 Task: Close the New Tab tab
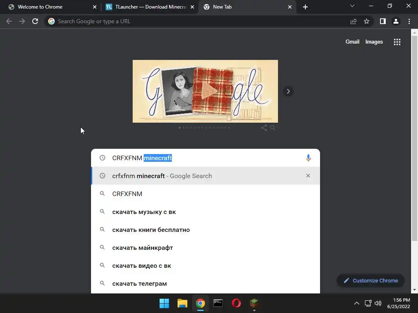(x=290, y=7)
